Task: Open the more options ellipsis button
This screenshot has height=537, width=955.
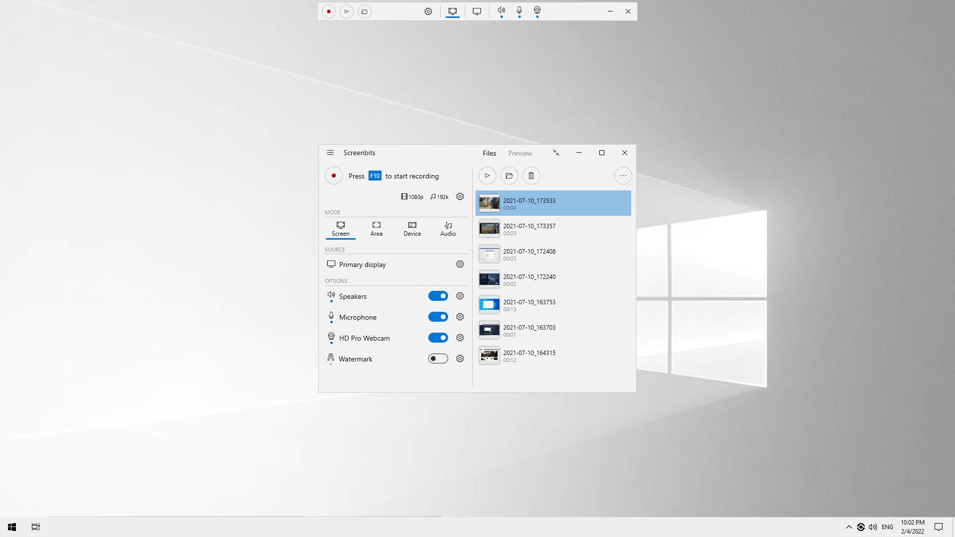Action: 623,176
